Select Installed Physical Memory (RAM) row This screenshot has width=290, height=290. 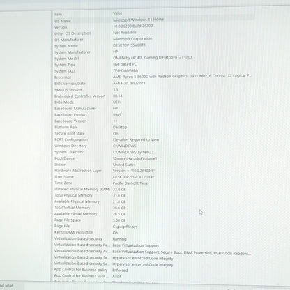pos(153,189)
